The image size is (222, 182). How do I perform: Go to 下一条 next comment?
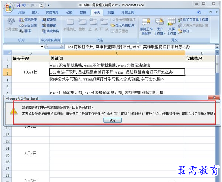(104, 24)
